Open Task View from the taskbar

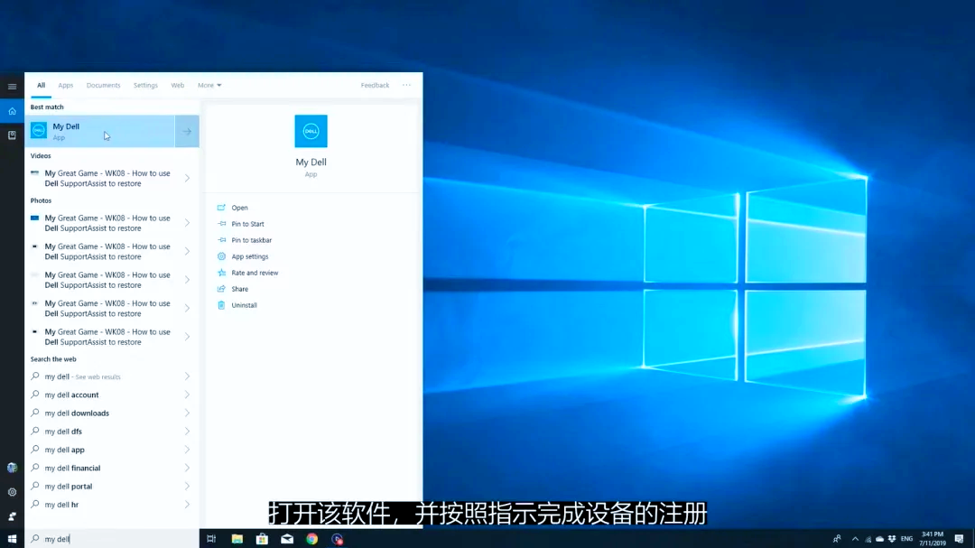point(211,539)
